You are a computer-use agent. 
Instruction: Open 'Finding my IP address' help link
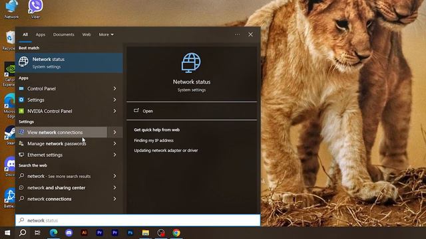[154, 140]
